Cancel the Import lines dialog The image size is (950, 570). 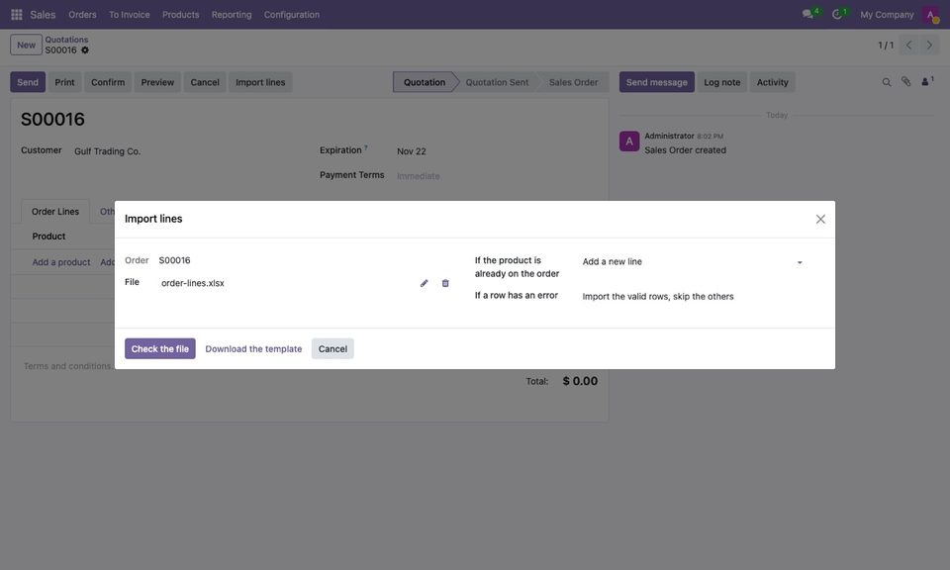click(x=332, y=349)
